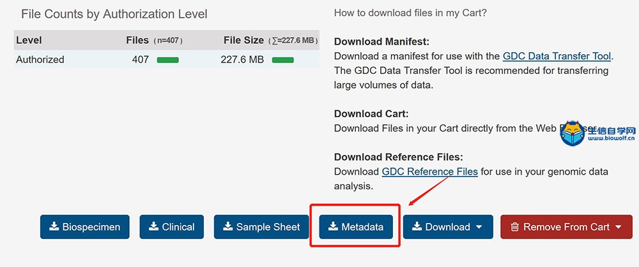Click the download icon on Clinical button
This screenshot has height=267, width=639.
153,226
